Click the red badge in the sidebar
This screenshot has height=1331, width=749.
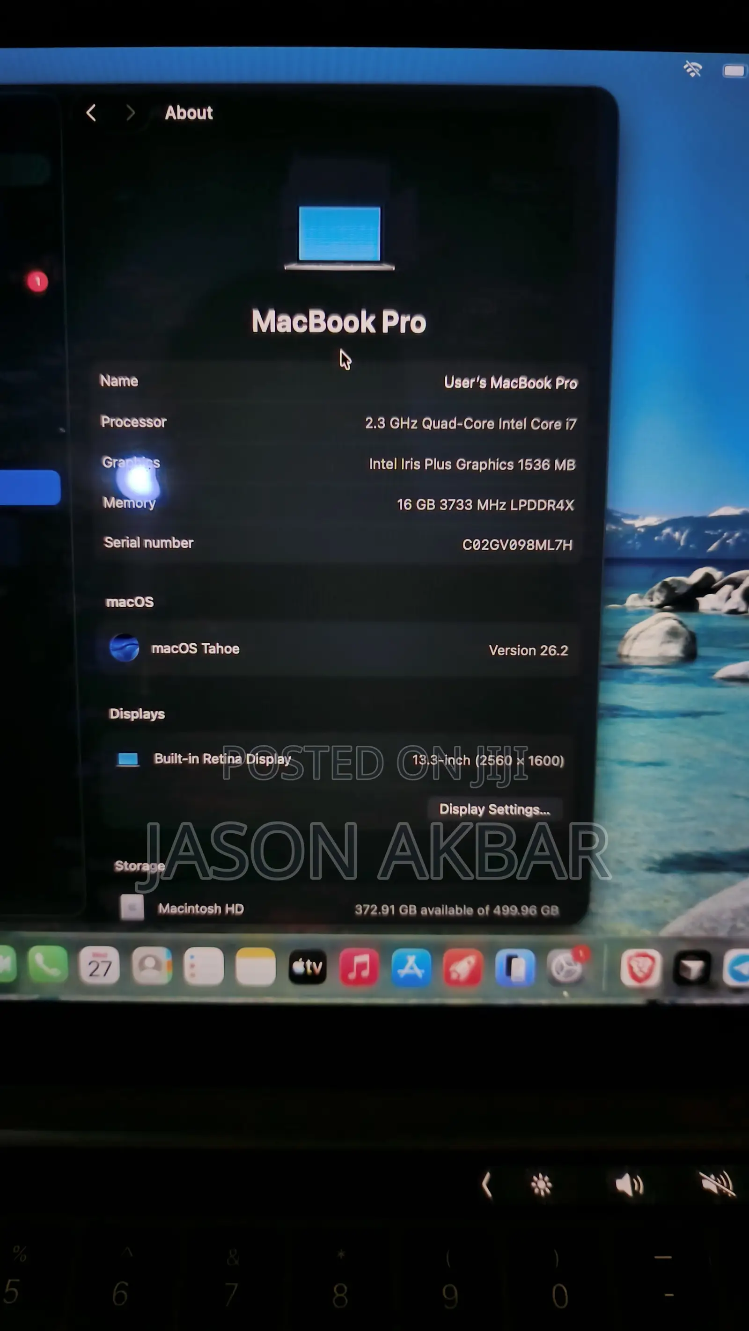37,282
